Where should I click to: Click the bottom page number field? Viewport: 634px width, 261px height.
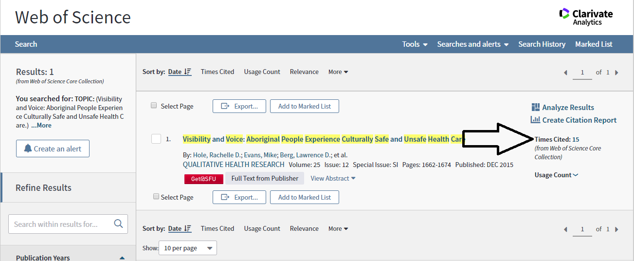tap(582, 229)
